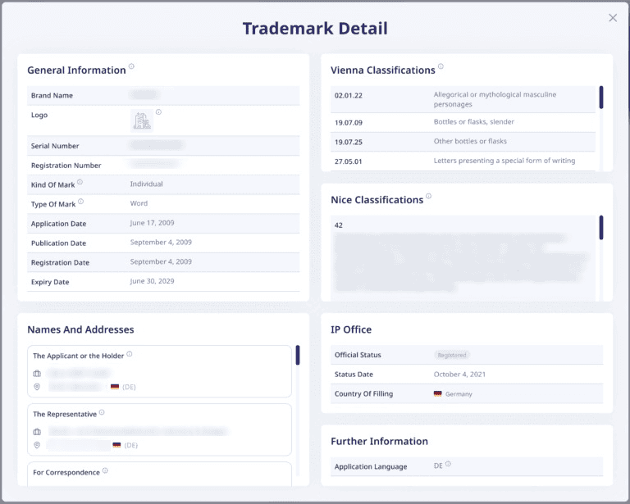Click the blurred Brand Name value

point(144,95)
